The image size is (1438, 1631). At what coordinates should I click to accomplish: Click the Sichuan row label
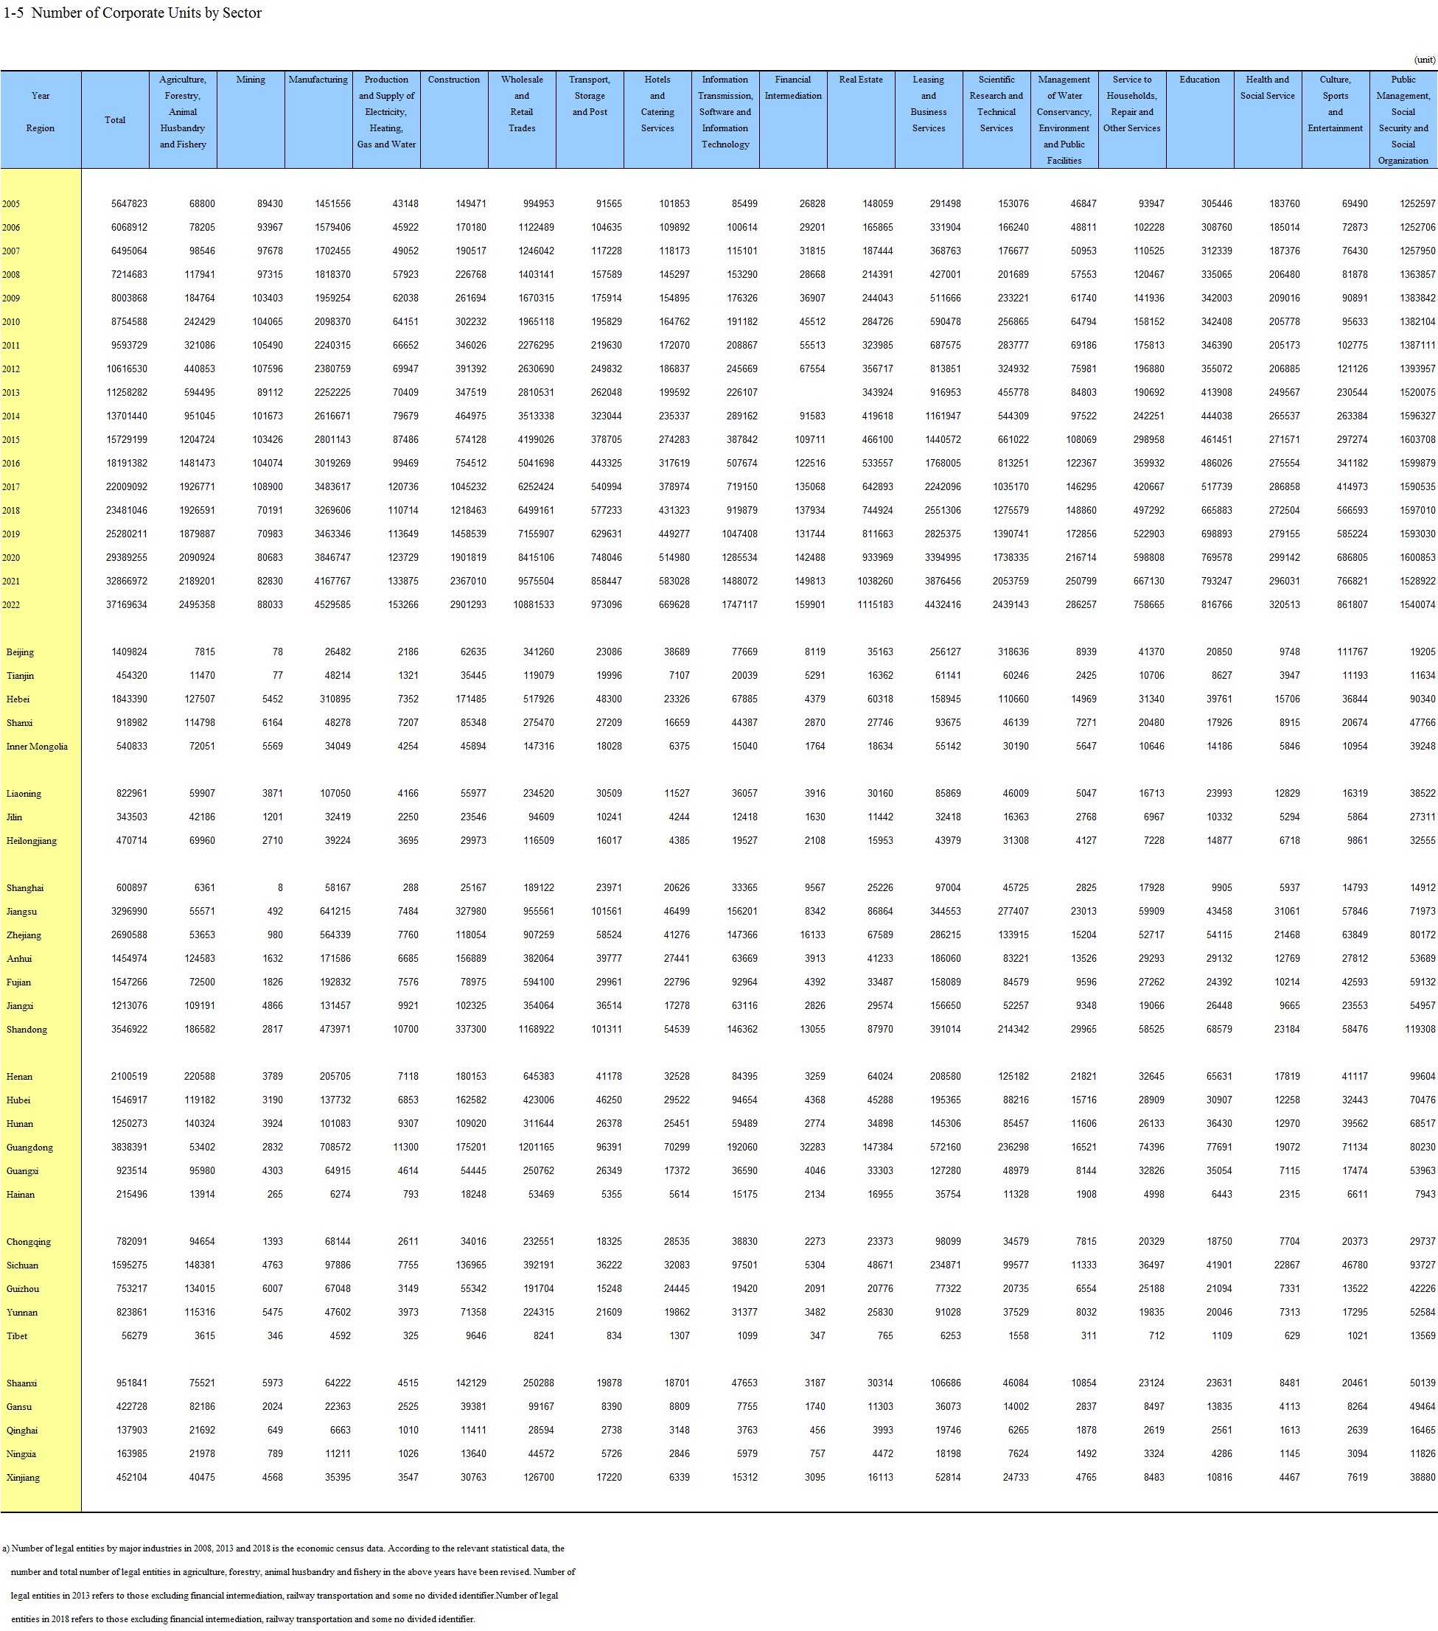pos(21,1265)
